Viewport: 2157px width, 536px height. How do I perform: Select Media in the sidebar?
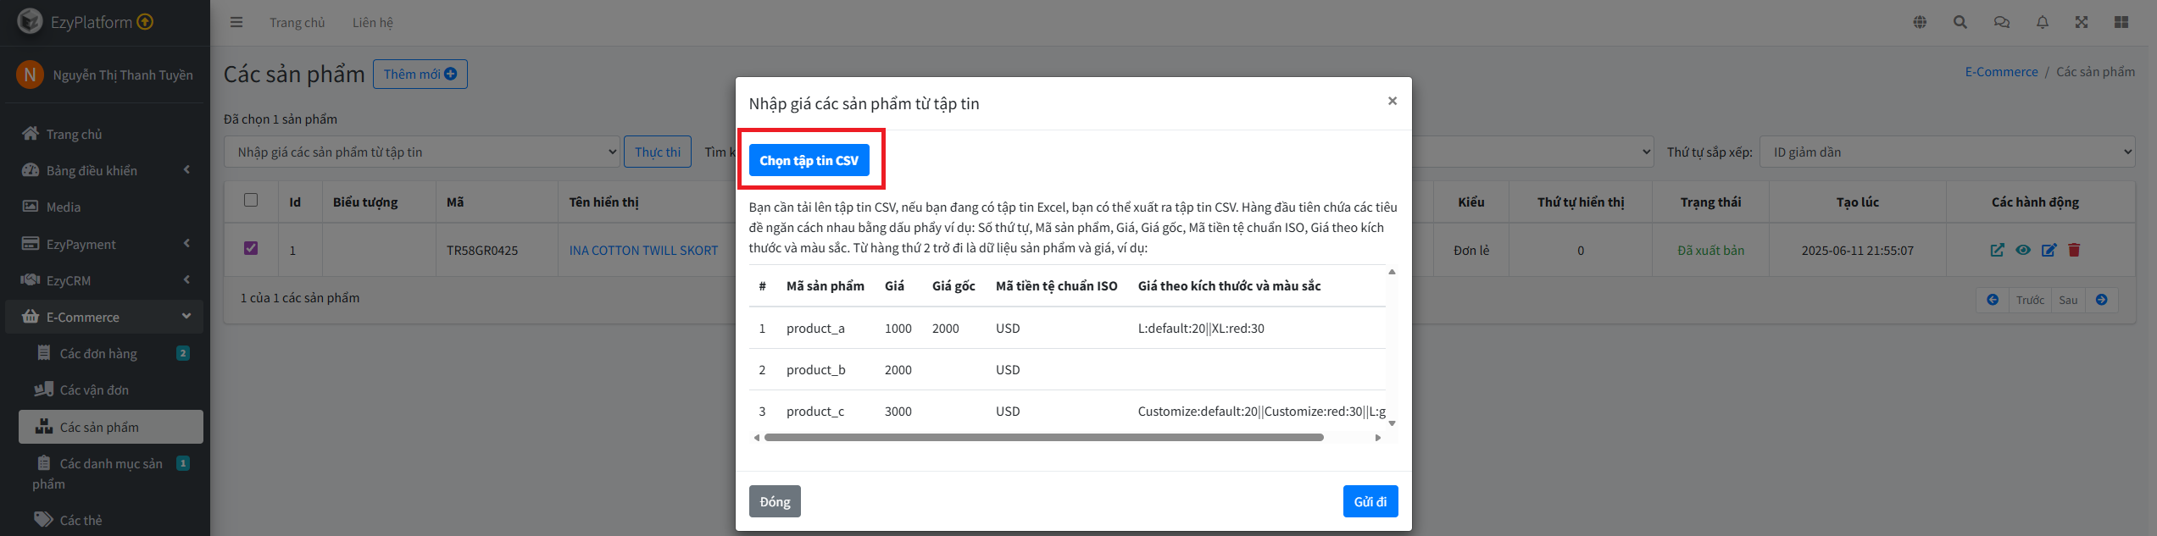[63, 207]
